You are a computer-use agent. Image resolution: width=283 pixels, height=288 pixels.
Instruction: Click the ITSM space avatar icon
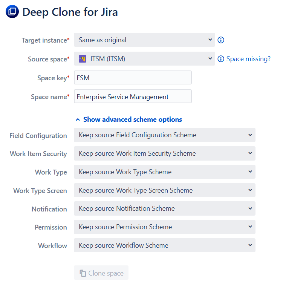click(x=83, y=59)
